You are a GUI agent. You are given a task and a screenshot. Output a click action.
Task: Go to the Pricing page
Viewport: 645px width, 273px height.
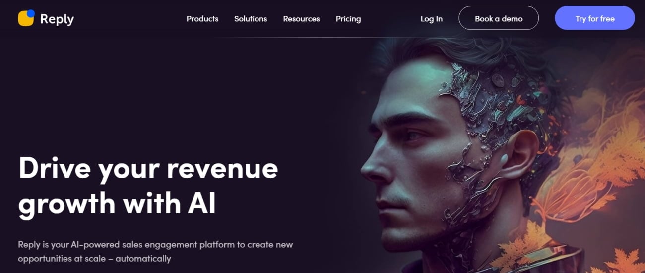tap(348, 19)
